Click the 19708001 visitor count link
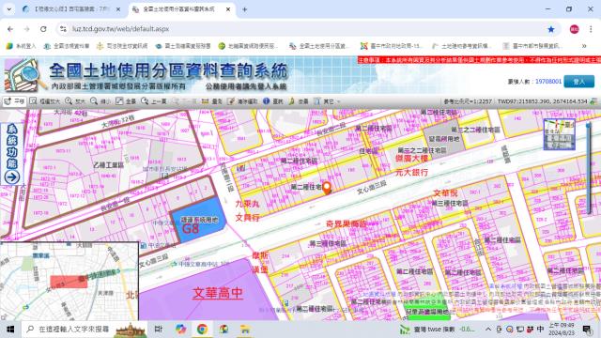This screenshot has width=601, height=338. (548, 82)
